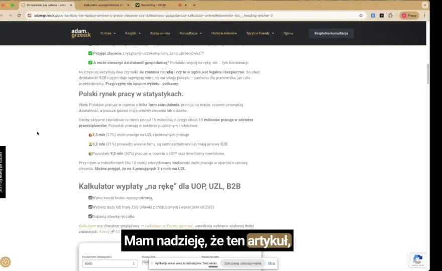Click the green check before 'A może otworzyć działalność'
Image resolution: width=442 pixels, height=271 pixels.
coord(90,63)
